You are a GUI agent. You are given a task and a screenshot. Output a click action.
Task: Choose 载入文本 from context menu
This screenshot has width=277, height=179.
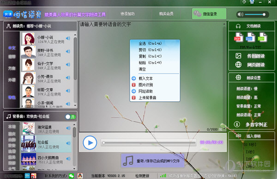[145, 78]
